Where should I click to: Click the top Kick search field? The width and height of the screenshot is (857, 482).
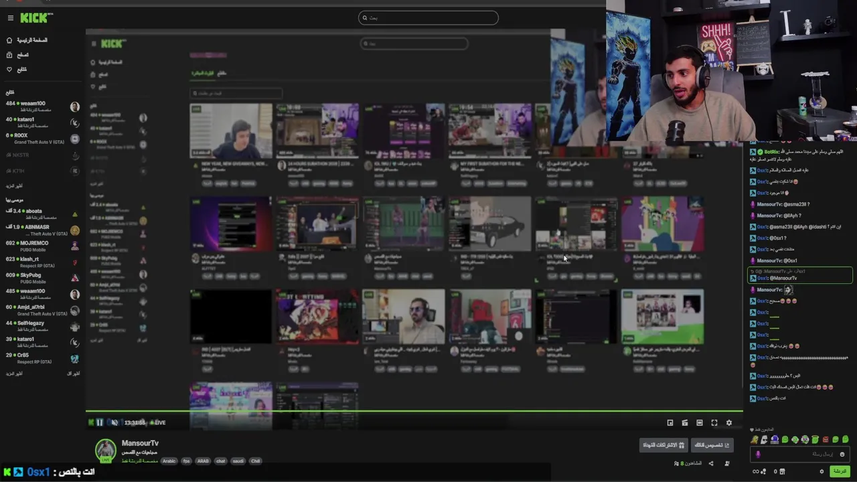[x=428, y=18]
